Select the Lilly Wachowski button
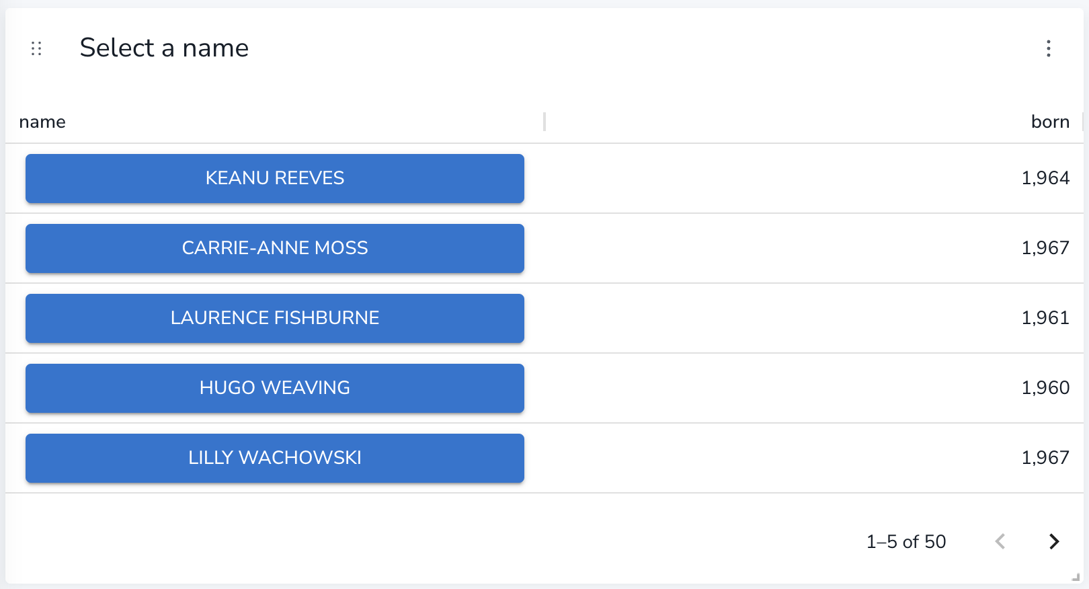Viewport: 1089px width, 589px height. [275, 458]
